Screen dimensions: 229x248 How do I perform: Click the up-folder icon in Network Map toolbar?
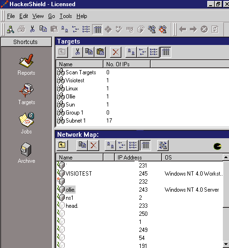click(62, 145)
